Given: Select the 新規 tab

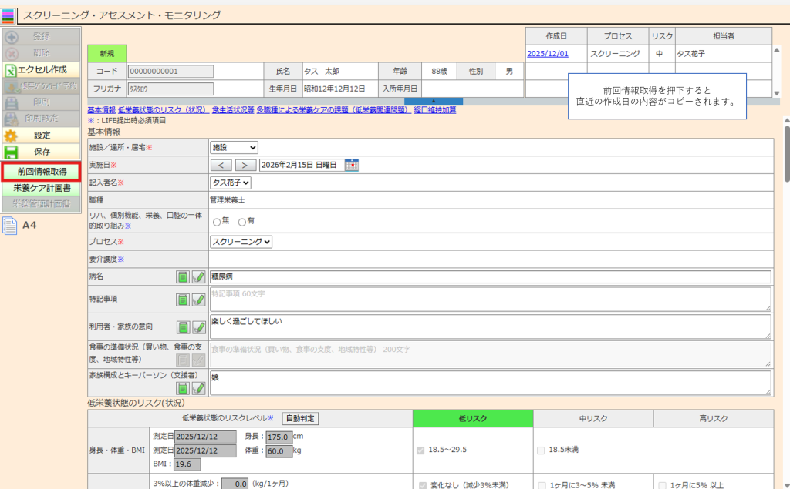Looking at the screenshot, I should click(106, 54).
